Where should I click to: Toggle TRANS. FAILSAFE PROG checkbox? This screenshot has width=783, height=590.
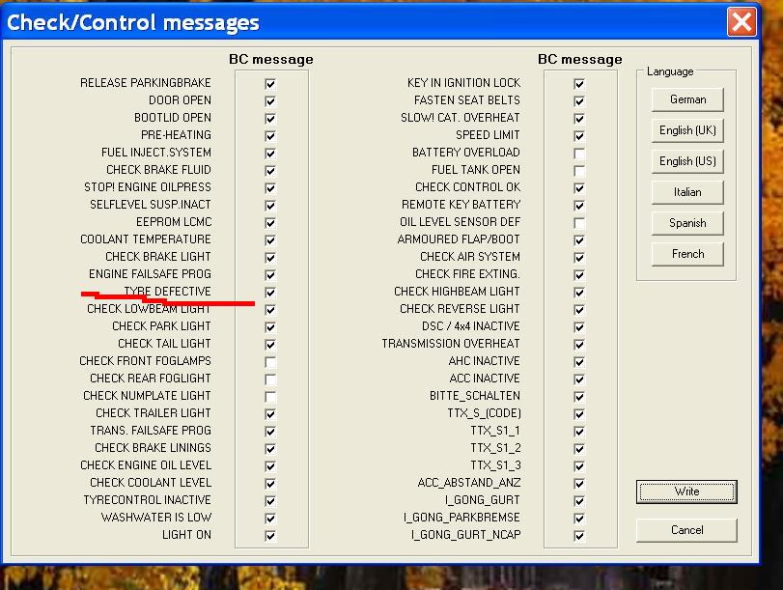point(270,431)
